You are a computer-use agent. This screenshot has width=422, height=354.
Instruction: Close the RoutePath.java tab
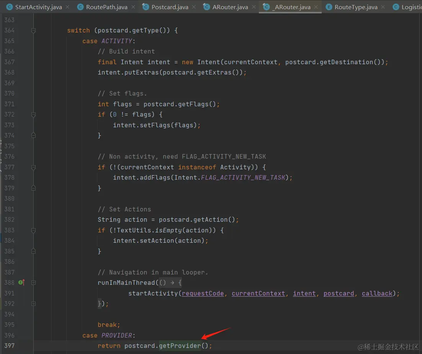(133, 7)
